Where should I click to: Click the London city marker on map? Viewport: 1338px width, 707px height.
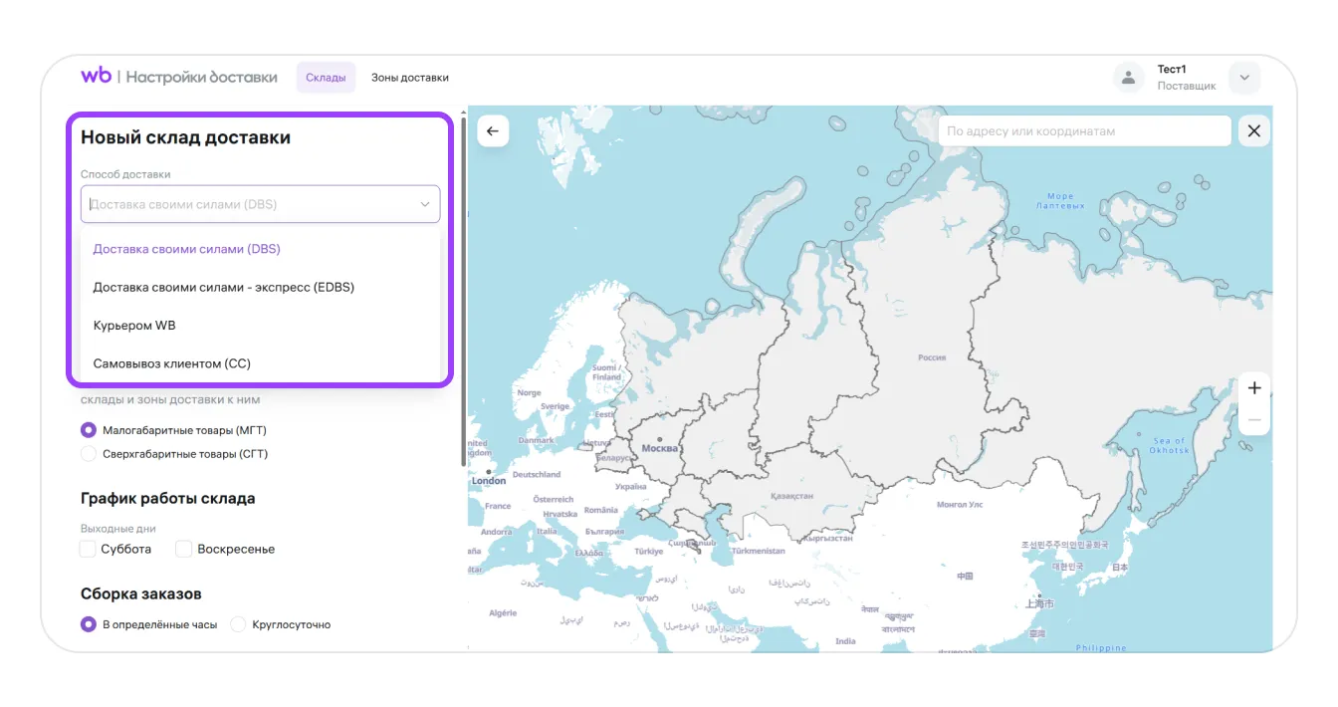(488, 470)
